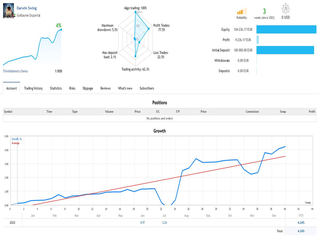Open the Slippage tab
Screen dimensions: 319x239
click(88, 88)
